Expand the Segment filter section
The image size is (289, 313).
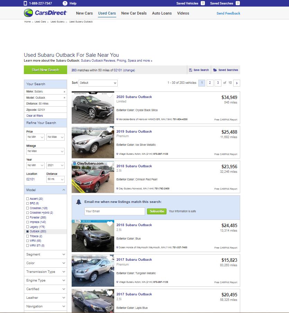tap(45, 254)
